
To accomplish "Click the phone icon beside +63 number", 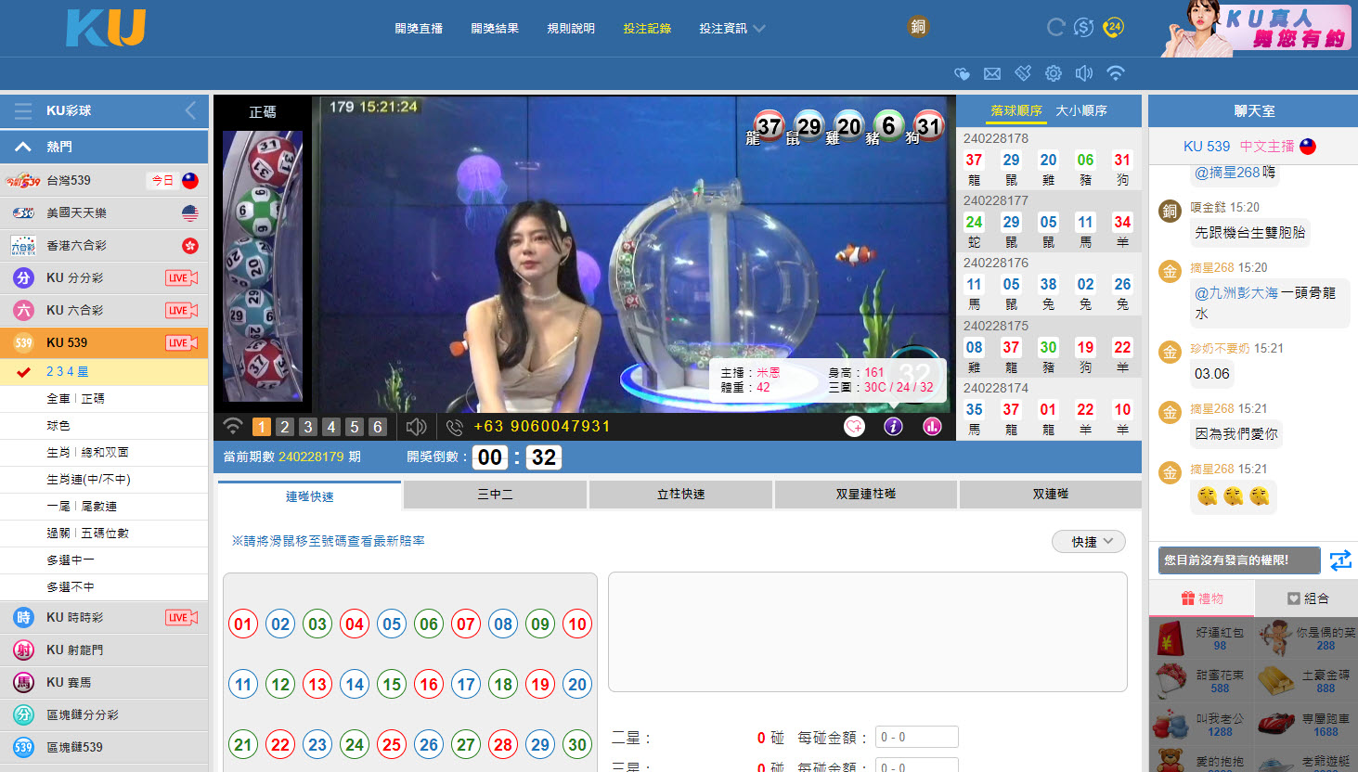I will pos(454,427).
